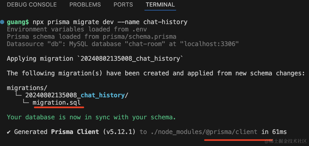Click 'Environment variables loaded from .env' line
309x146 pixels.
click(x=77, y=29)
